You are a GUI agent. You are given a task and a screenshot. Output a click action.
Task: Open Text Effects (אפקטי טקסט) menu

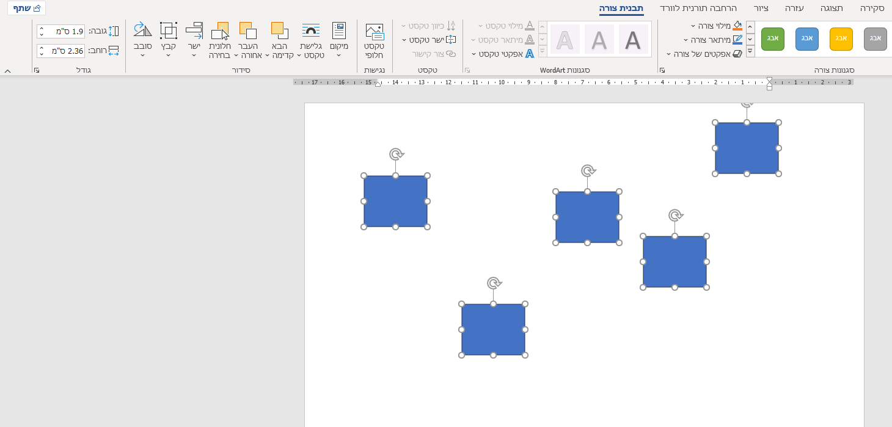point(503,54)
